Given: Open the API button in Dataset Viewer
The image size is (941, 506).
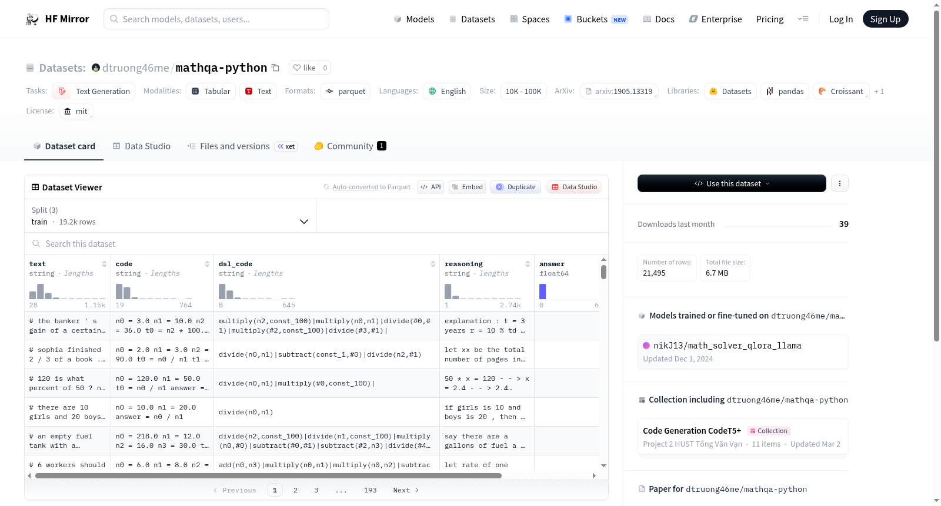Looking at the screenshot, I should tap(431, 187).
